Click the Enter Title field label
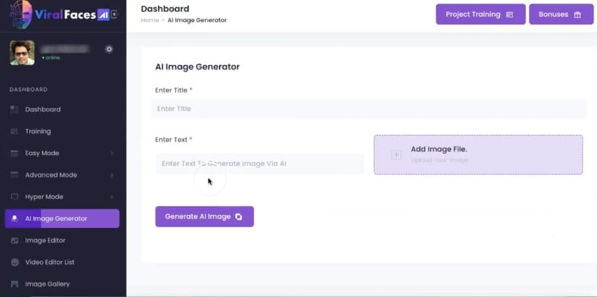The width and height of the screenshot is (597, 297). 174,90
